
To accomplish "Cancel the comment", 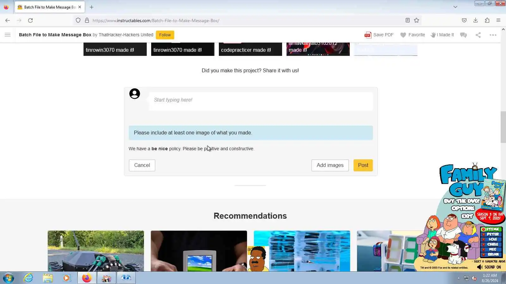I will click(x=142, y=165).
